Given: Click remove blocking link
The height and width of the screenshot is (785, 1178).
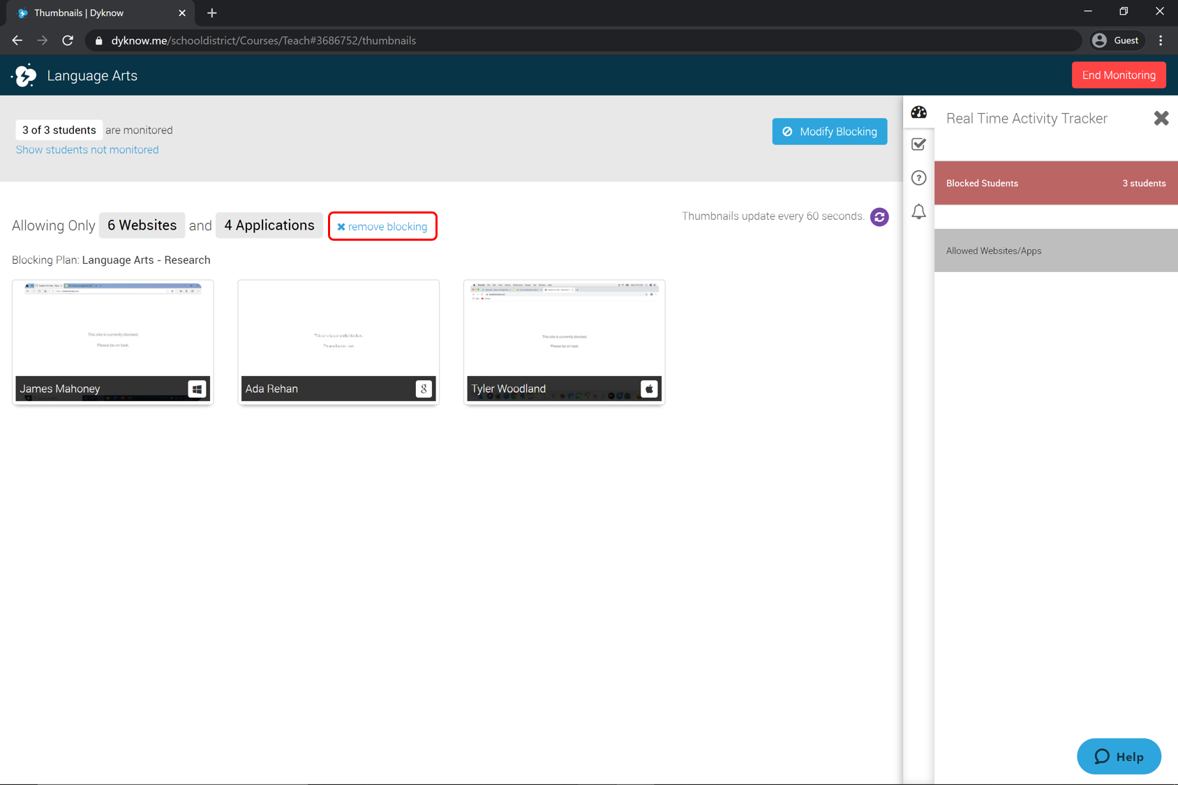Looking at the screenshot, I should (x=382, y=226).
